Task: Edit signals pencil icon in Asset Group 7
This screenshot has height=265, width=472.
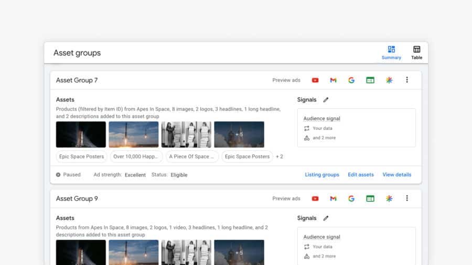Action: pos(326,100)
